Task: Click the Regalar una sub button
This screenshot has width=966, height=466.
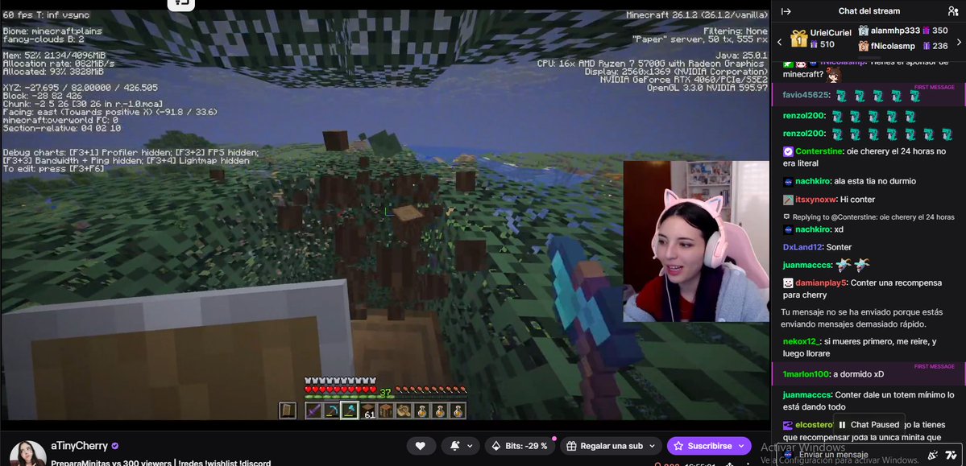Action: coord(611,446)
